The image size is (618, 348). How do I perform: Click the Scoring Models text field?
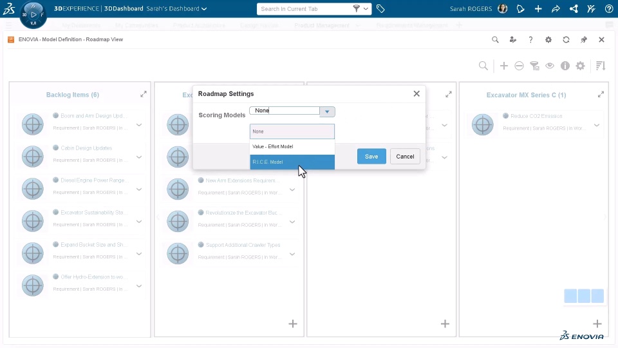(285, 111)
